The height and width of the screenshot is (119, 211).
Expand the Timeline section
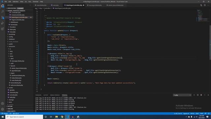10,109
